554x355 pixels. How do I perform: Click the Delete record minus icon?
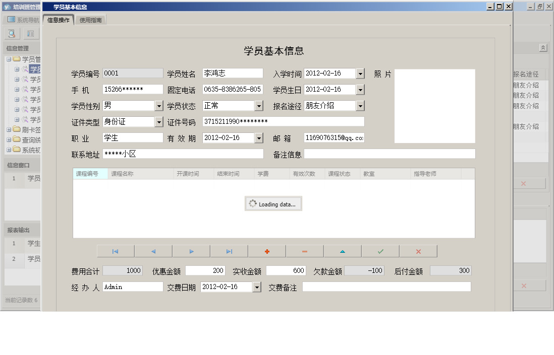point(304,251)
